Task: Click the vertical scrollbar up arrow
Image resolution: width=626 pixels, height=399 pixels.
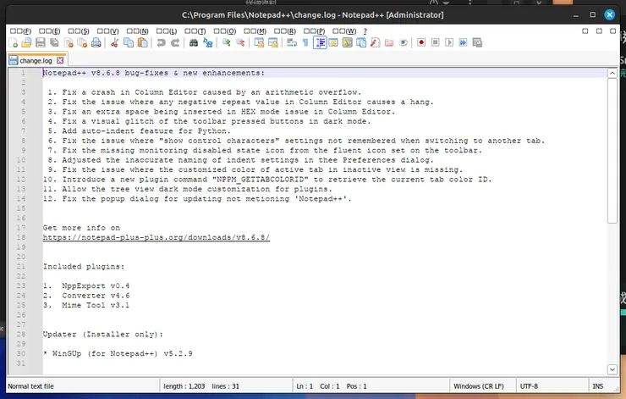Action: [612, 73]
